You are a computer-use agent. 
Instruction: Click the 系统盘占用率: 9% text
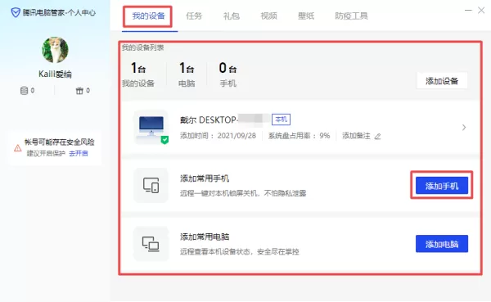299,136
